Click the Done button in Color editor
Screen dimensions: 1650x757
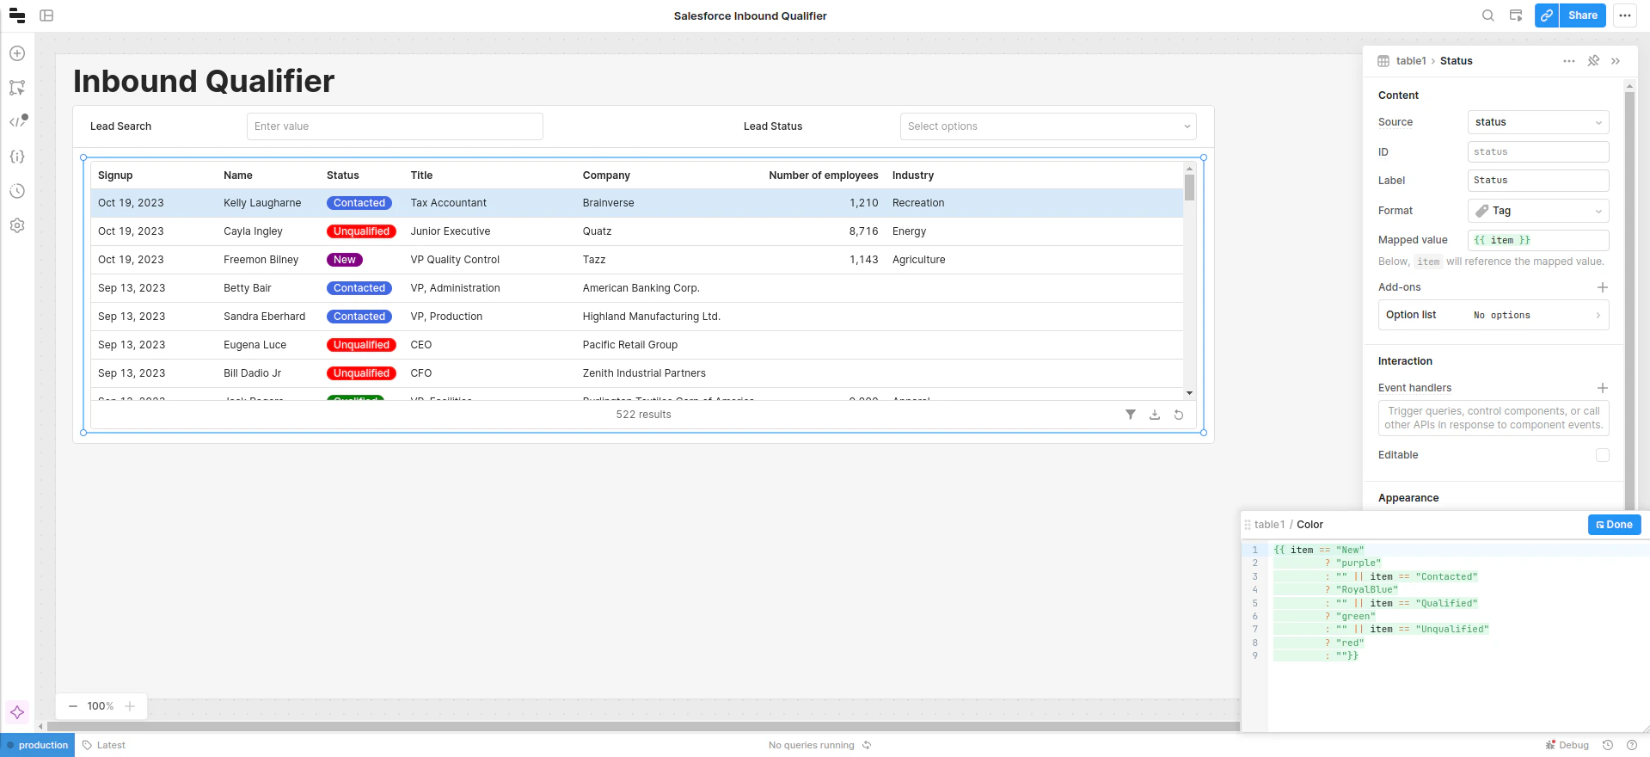pos(1614,525)
